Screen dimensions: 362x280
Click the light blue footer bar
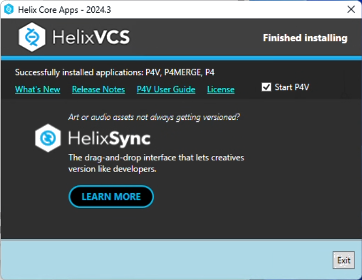click(160, 260)
